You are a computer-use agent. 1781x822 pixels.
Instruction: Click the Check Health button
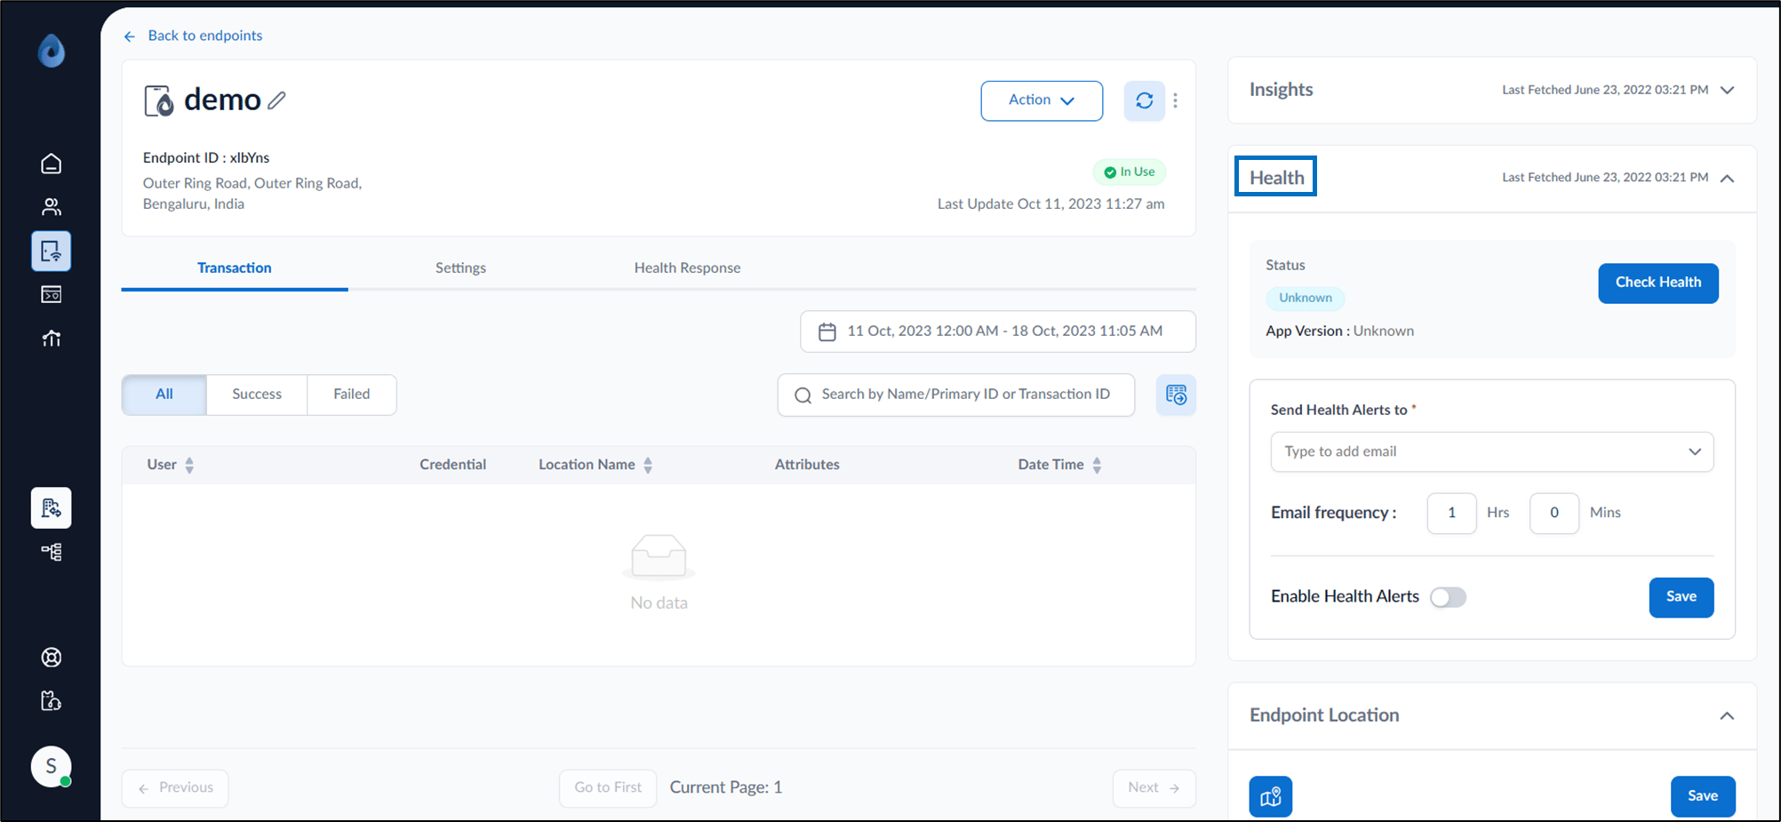pos(1658,283)
